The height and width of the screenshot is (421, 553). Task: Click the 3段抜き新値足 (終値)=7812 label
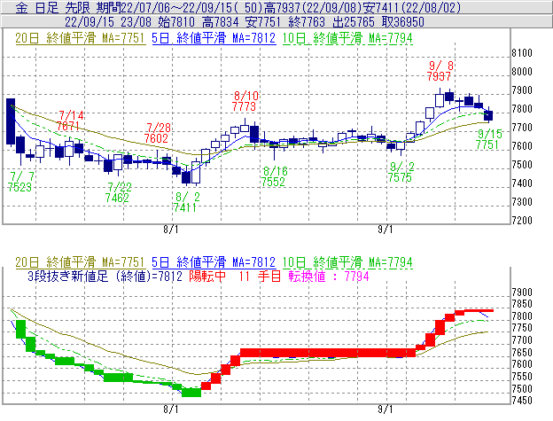105,276
